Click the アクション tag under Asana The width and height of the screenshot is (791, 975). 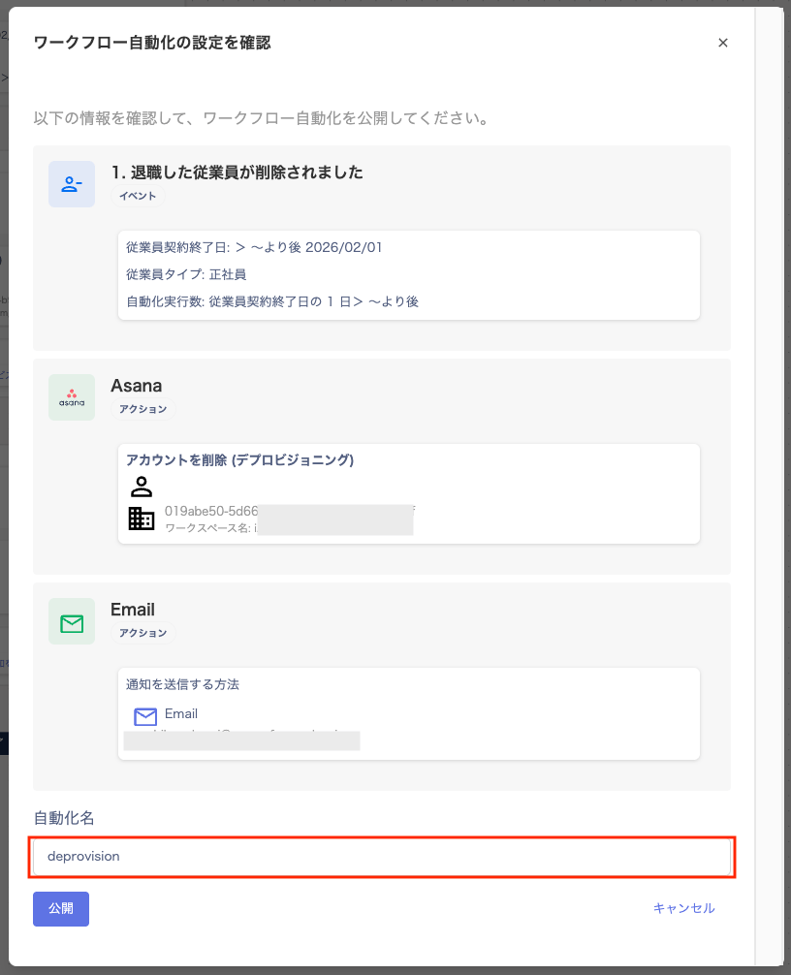[x=143, y=409]
